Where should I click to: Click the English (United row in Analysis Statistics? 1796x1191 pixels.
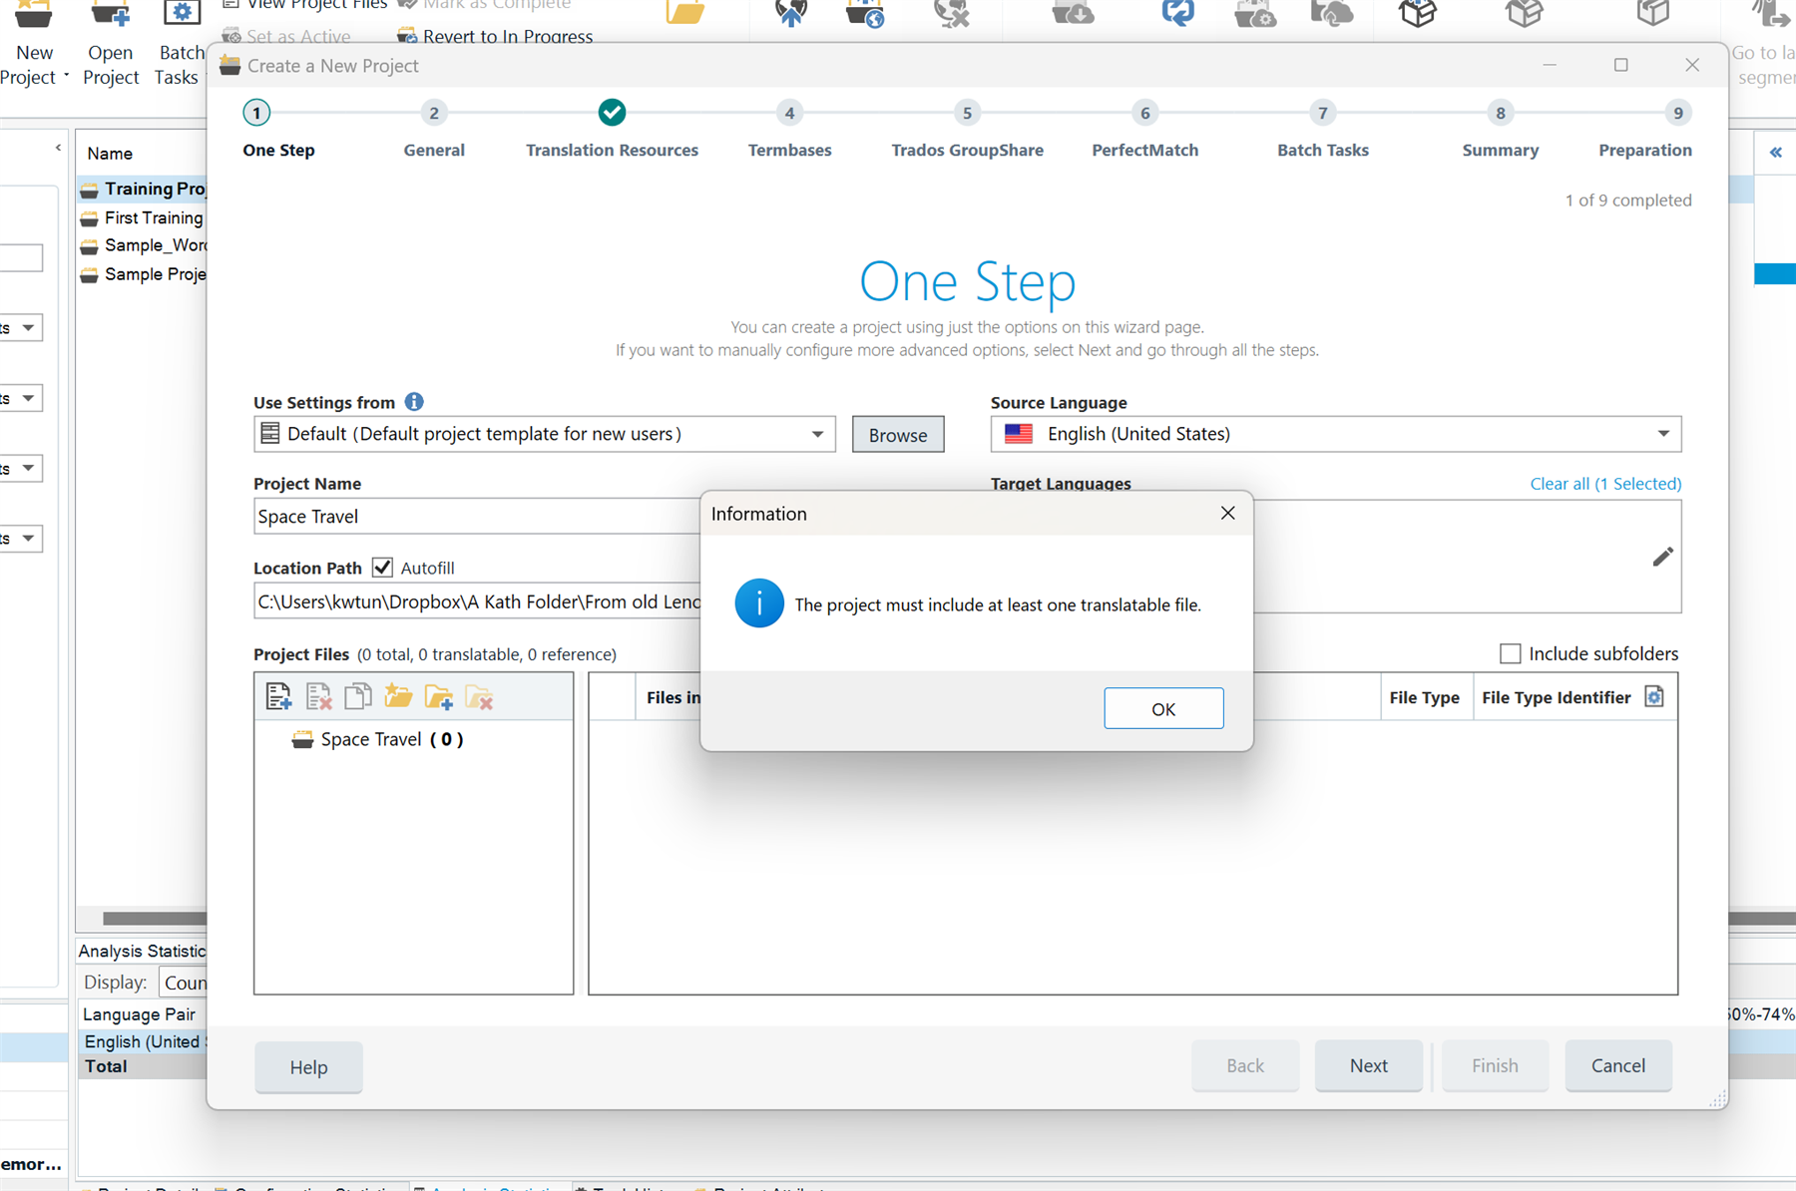(143, 1041)
